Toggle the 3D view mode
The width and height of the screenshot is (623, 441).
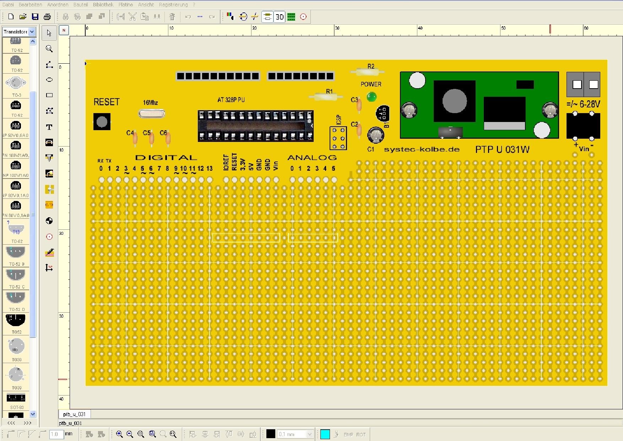pyautogui.click(x=280, y=16)
